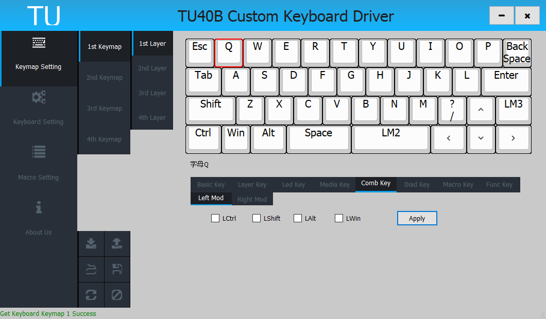The height and width of the screenshot is (319, 546).
Task: Switch to the Basic Key tab
Action: (x=211, y=185)
